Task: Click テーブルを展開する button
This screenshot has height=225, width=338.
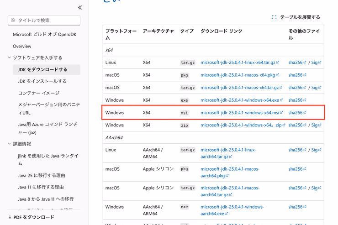Action: coord(296,17)
